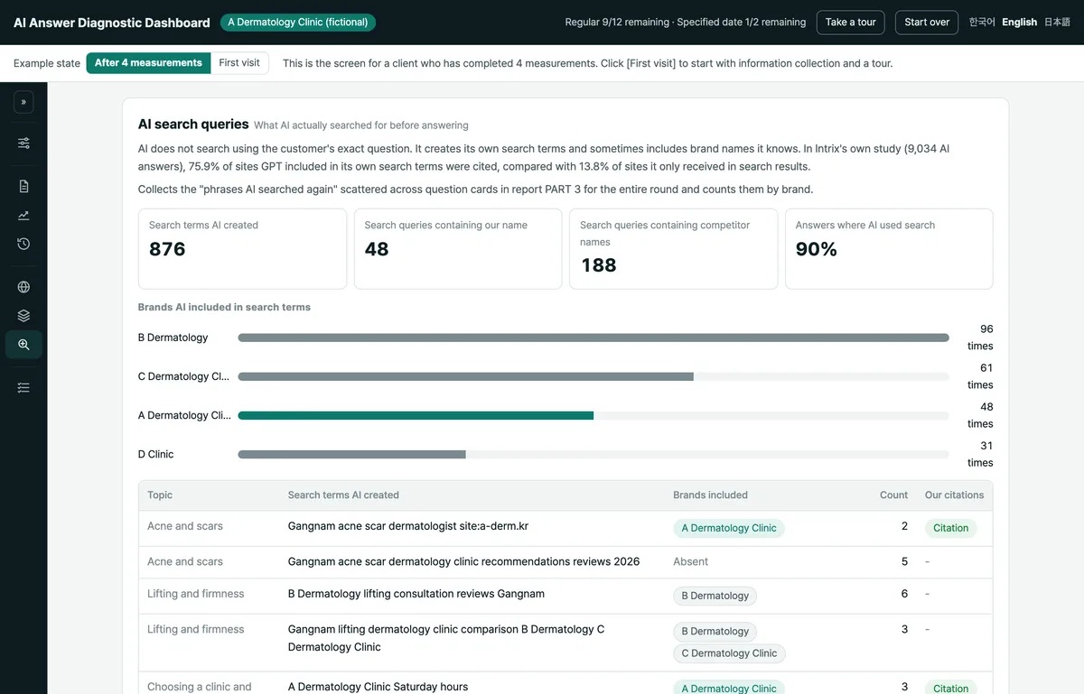Click the AI search queries heading

click(x=193, y=125)
